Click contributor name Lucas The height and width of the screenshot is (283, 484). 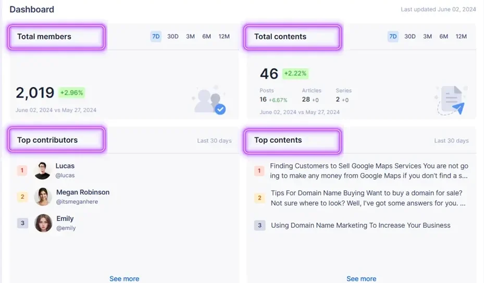(65, 166)
